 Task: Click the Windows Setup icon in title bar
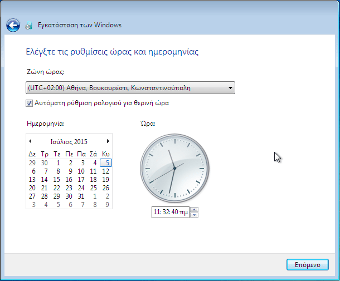pos(28,26)
